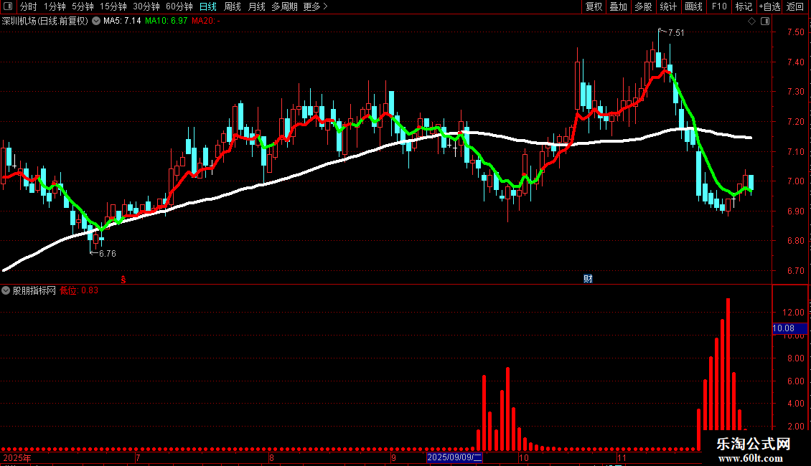Select the 5分钟 period tab
The height and width of the screenshot is (466, 811).
pos(83,6)
